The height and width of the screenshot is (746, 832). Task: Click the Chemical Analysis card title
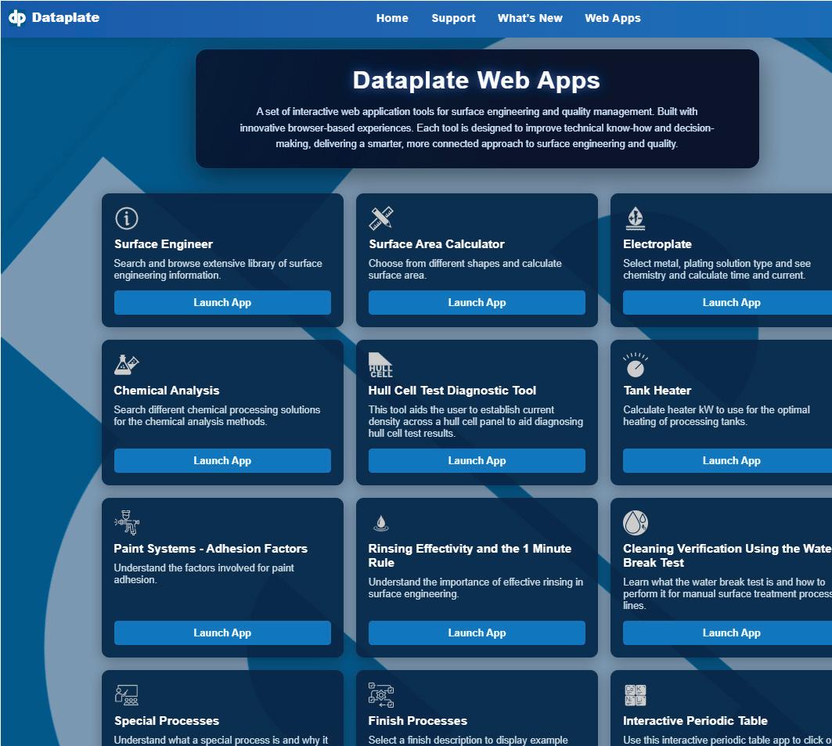click(166, 391)
